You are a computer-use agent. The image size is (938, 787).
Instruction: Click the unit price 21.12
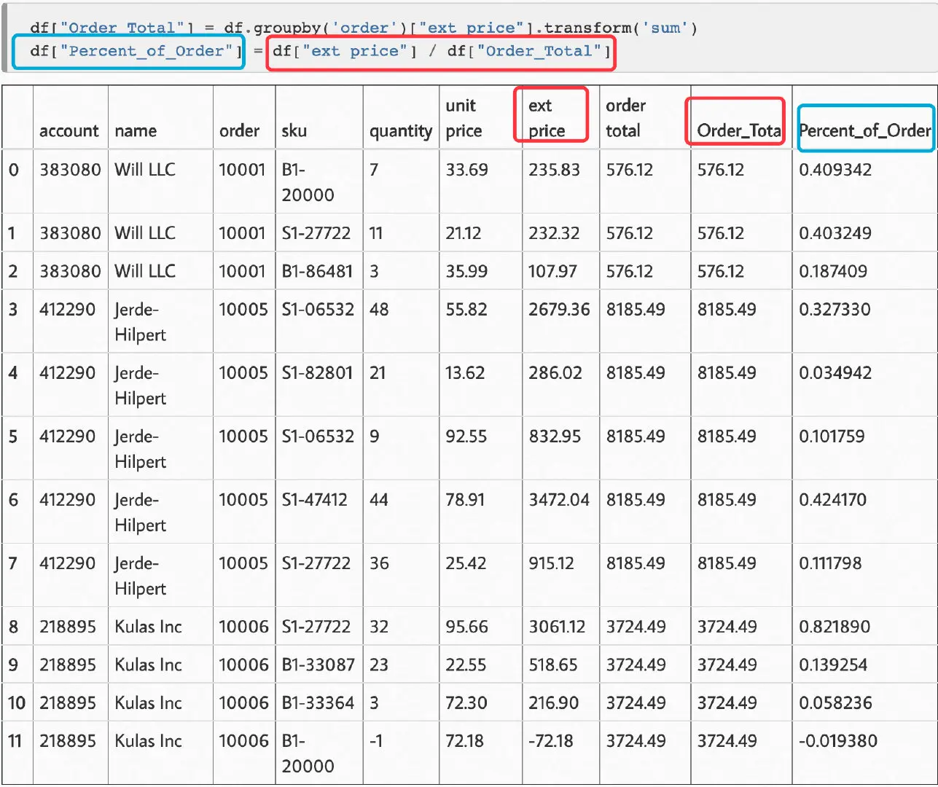(x=464, y=233)
